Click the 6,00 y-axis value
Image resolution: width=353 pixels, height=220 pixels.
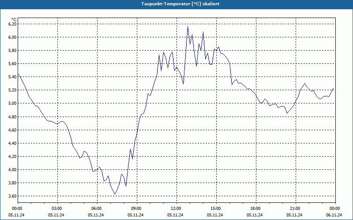pyautogui.click(x=13, y=37)
